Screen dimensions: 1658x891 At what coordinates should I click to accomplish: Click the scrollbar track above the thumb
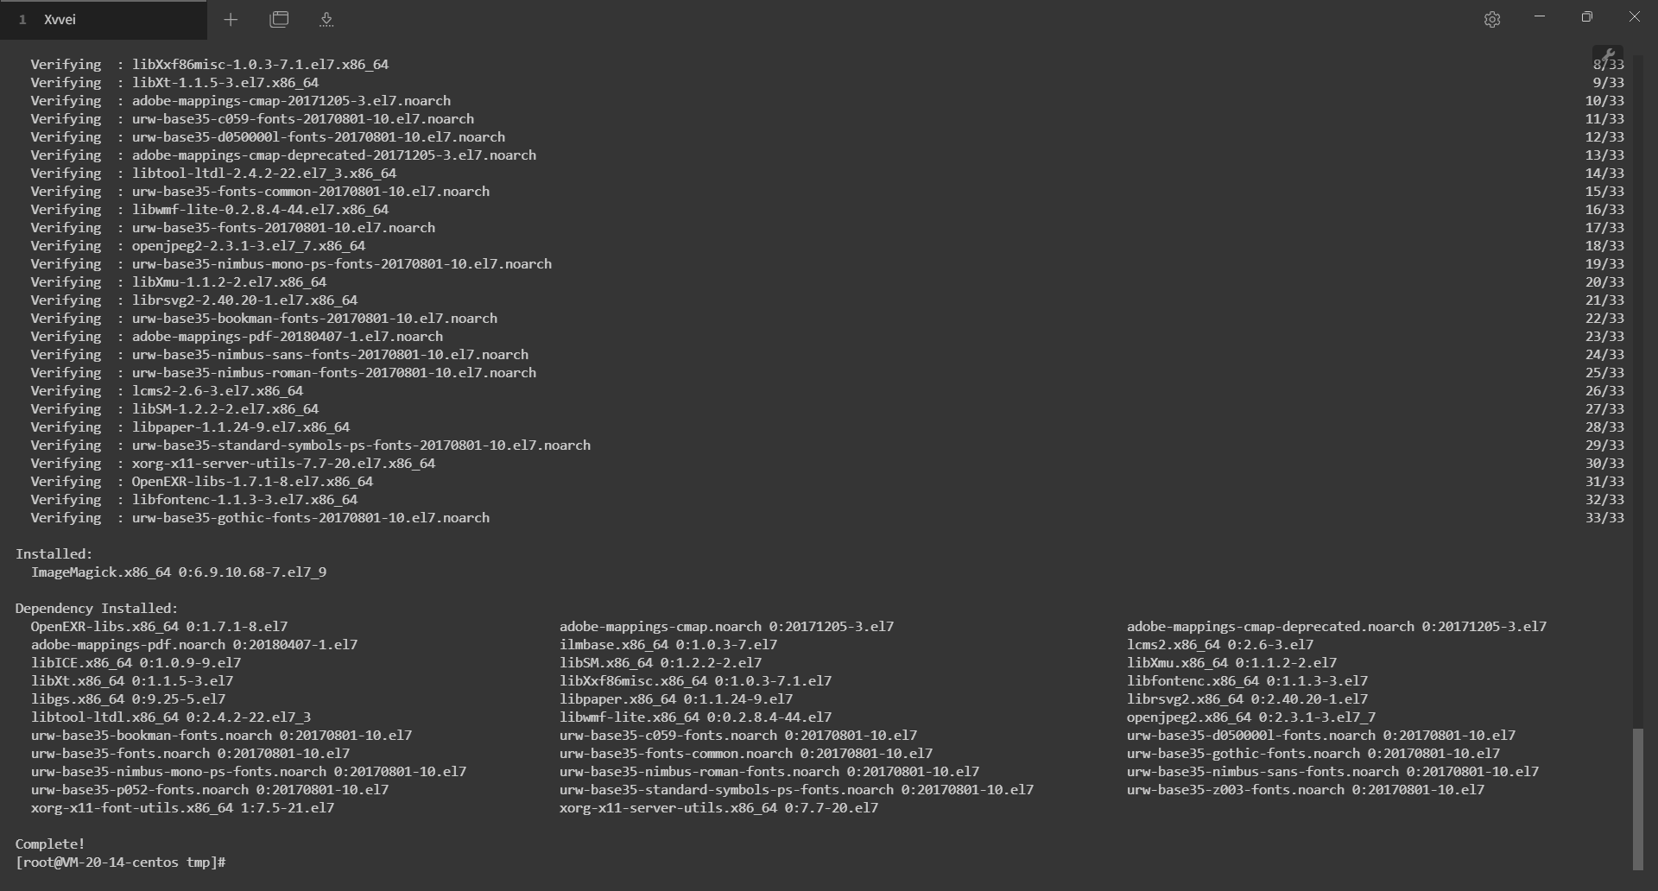[1637, 389]
